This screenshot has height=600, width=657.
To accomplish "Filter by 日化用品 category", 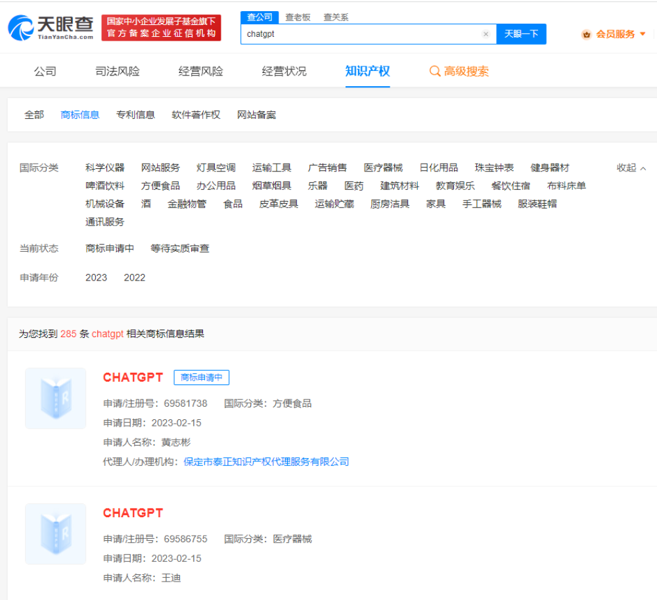I will [439, 168].
